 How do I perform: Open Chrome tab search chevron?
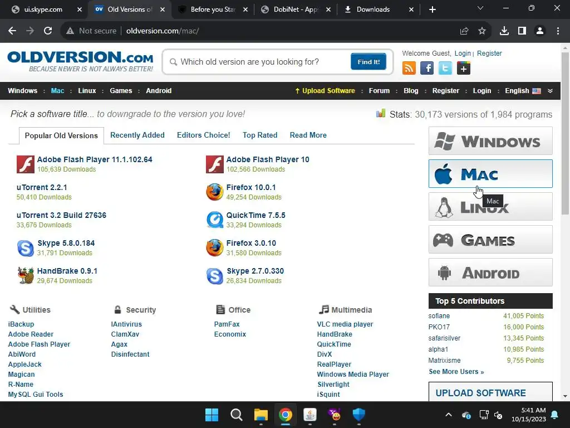(x=480, y=8)
